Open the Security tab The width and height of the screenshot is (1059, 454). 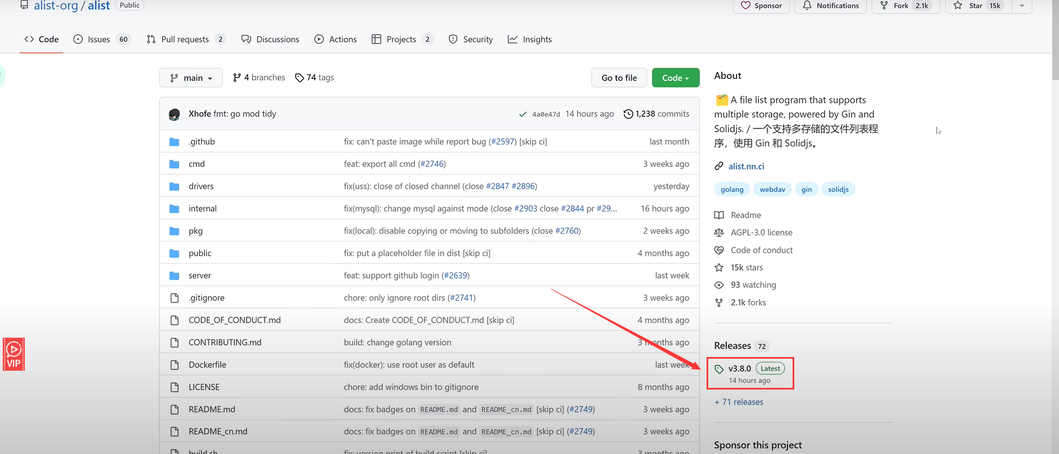pyautogui.click(x=470, y=39)
